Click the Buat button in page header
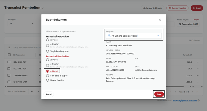The width and height of the screenshot is (207, 111). pos(197,8)
